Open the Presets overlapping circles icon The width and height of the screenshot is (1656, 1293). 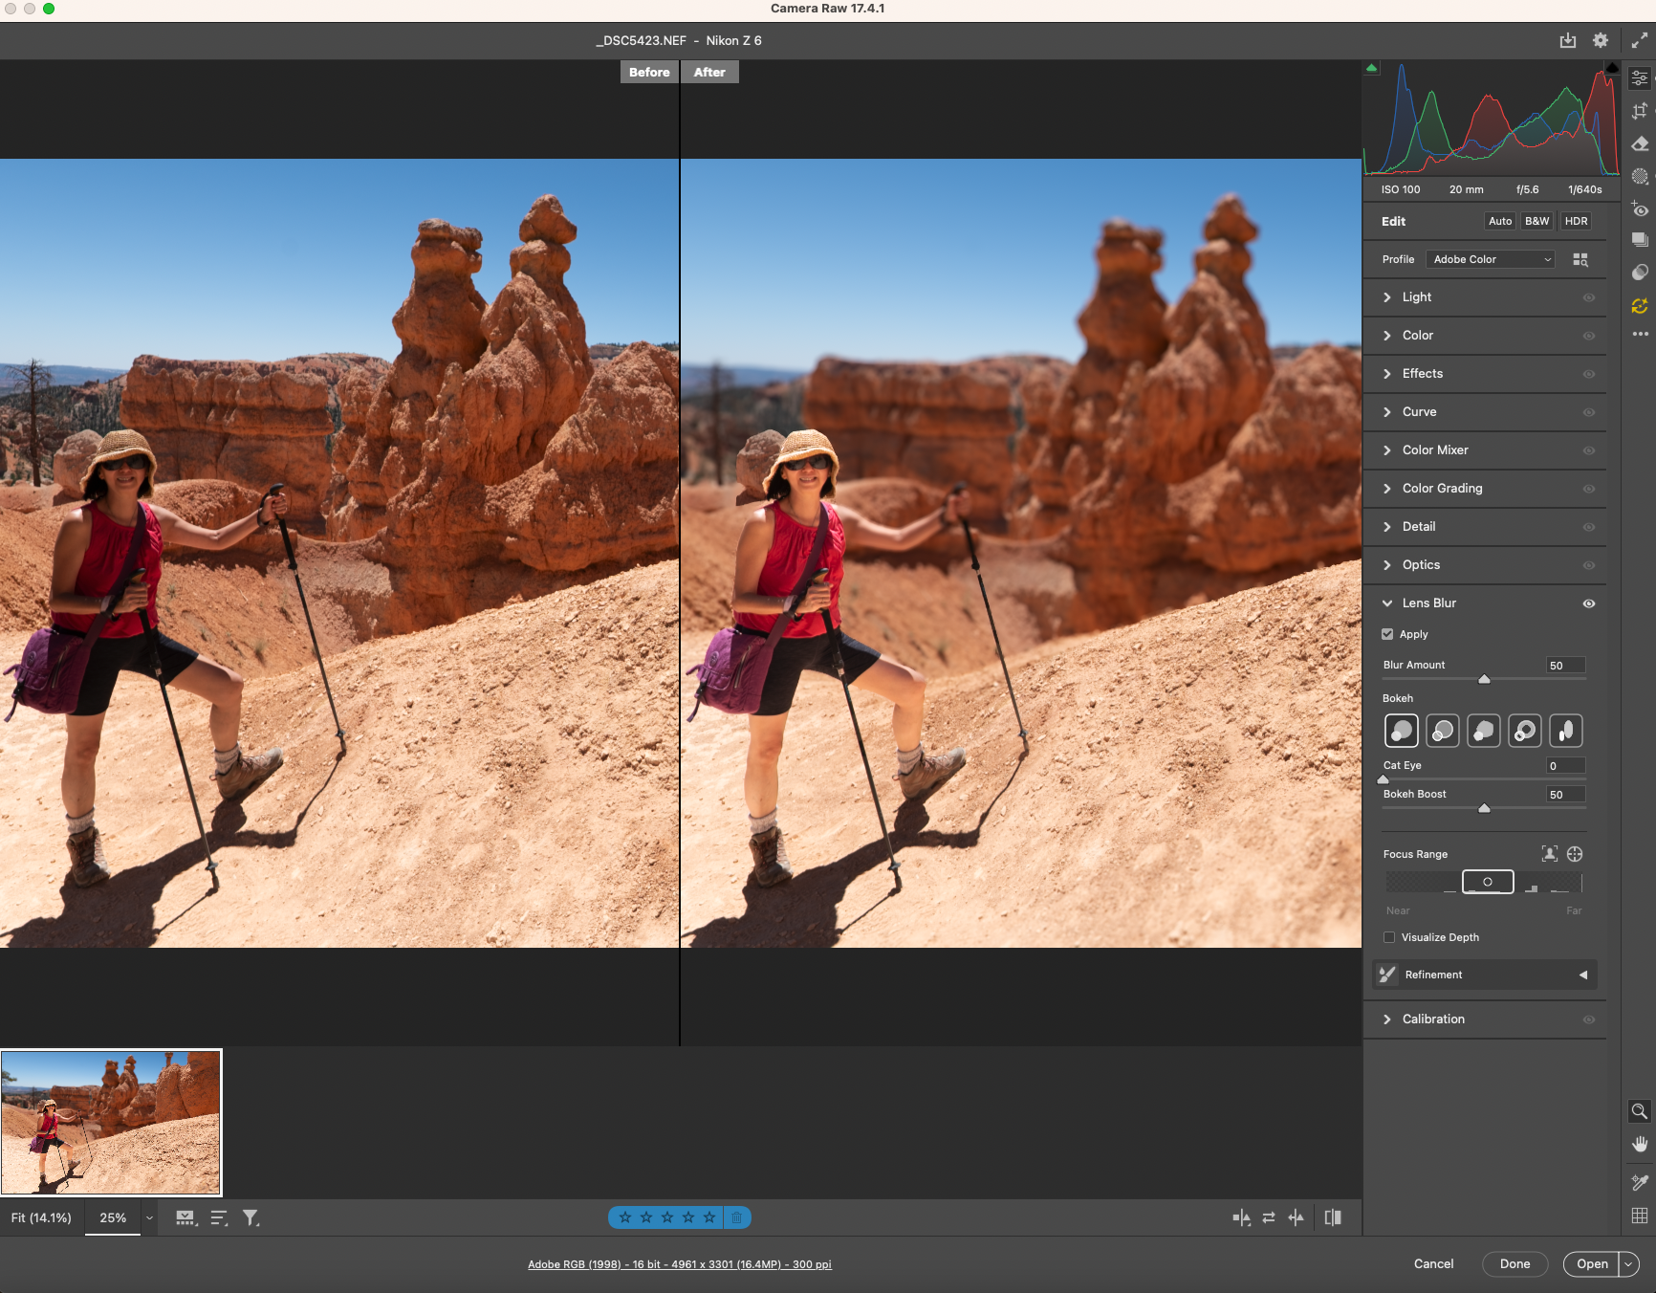tap(1640, 273)
